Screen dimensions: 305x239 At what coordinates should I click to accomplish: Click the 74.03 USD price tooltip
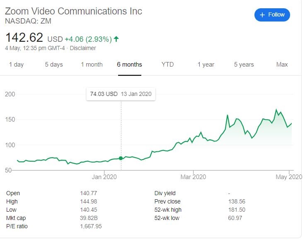click(x=121, y=94)
